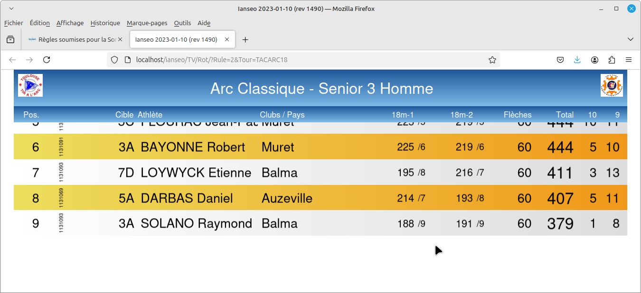Select the BAYONNE Robert ranking row

coord(320,146)
